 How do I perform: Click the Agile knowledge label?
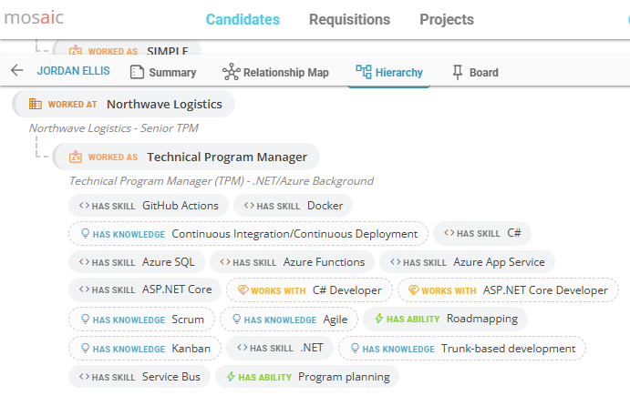pos(336,320)
